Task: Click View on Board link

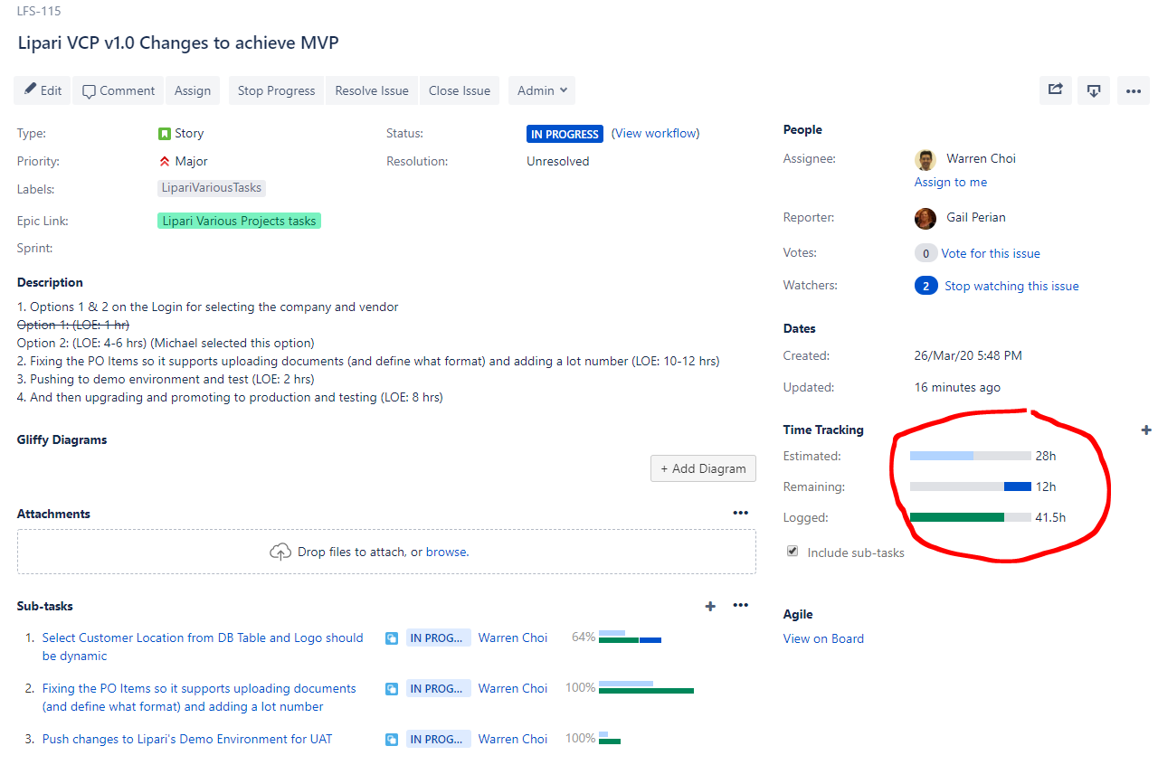Action: (823, 638)
